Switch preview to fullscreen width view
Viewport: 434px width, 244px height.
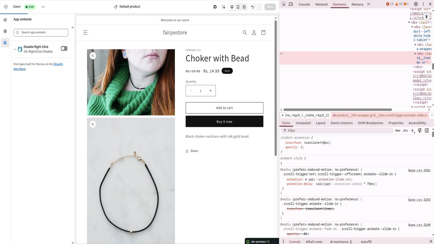pos(244,7)
